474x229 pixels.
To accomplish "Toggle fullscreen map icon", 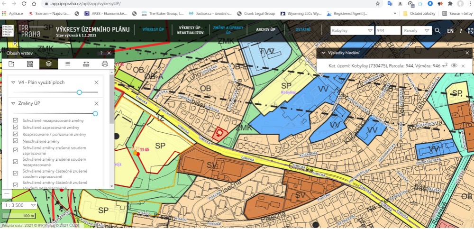I will [x=470, y=30].
